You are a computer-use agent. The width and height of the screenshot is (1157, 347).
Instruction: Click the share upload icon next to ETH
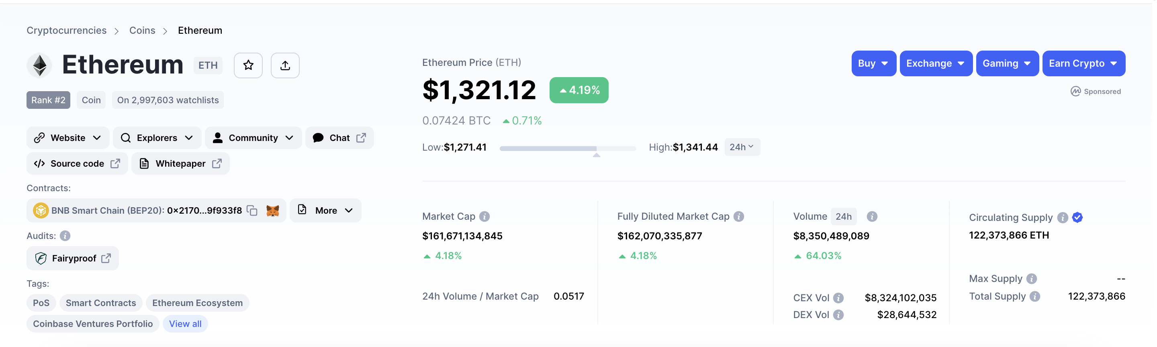(x=285, y=65)
